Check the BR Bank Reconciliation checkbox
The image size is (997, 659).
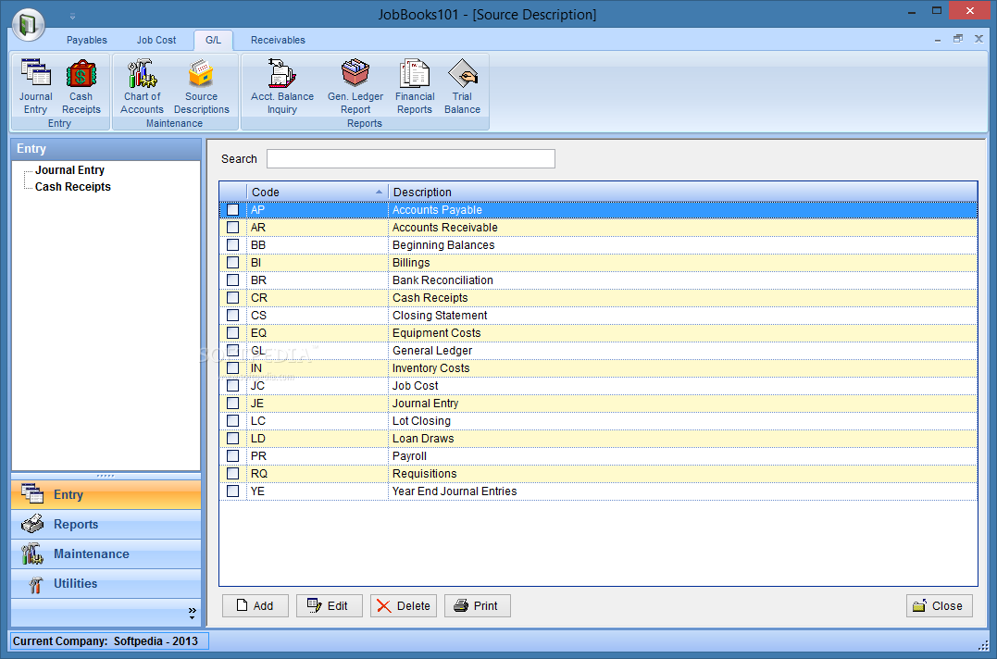(x=232, y=280)
